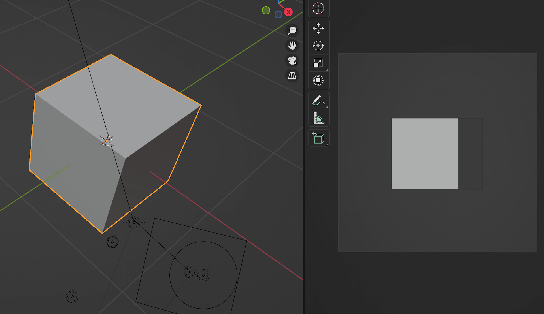This screenshot has height=314, width=544.
Task: Click the pan hand viewport button
Action: pyautogui.click(x=292, y=45)
